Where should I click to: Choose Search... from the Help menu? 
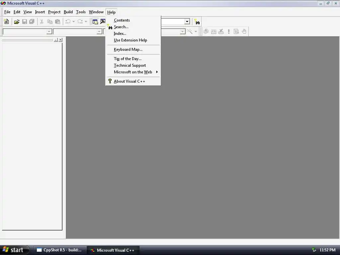coord(133,27)
